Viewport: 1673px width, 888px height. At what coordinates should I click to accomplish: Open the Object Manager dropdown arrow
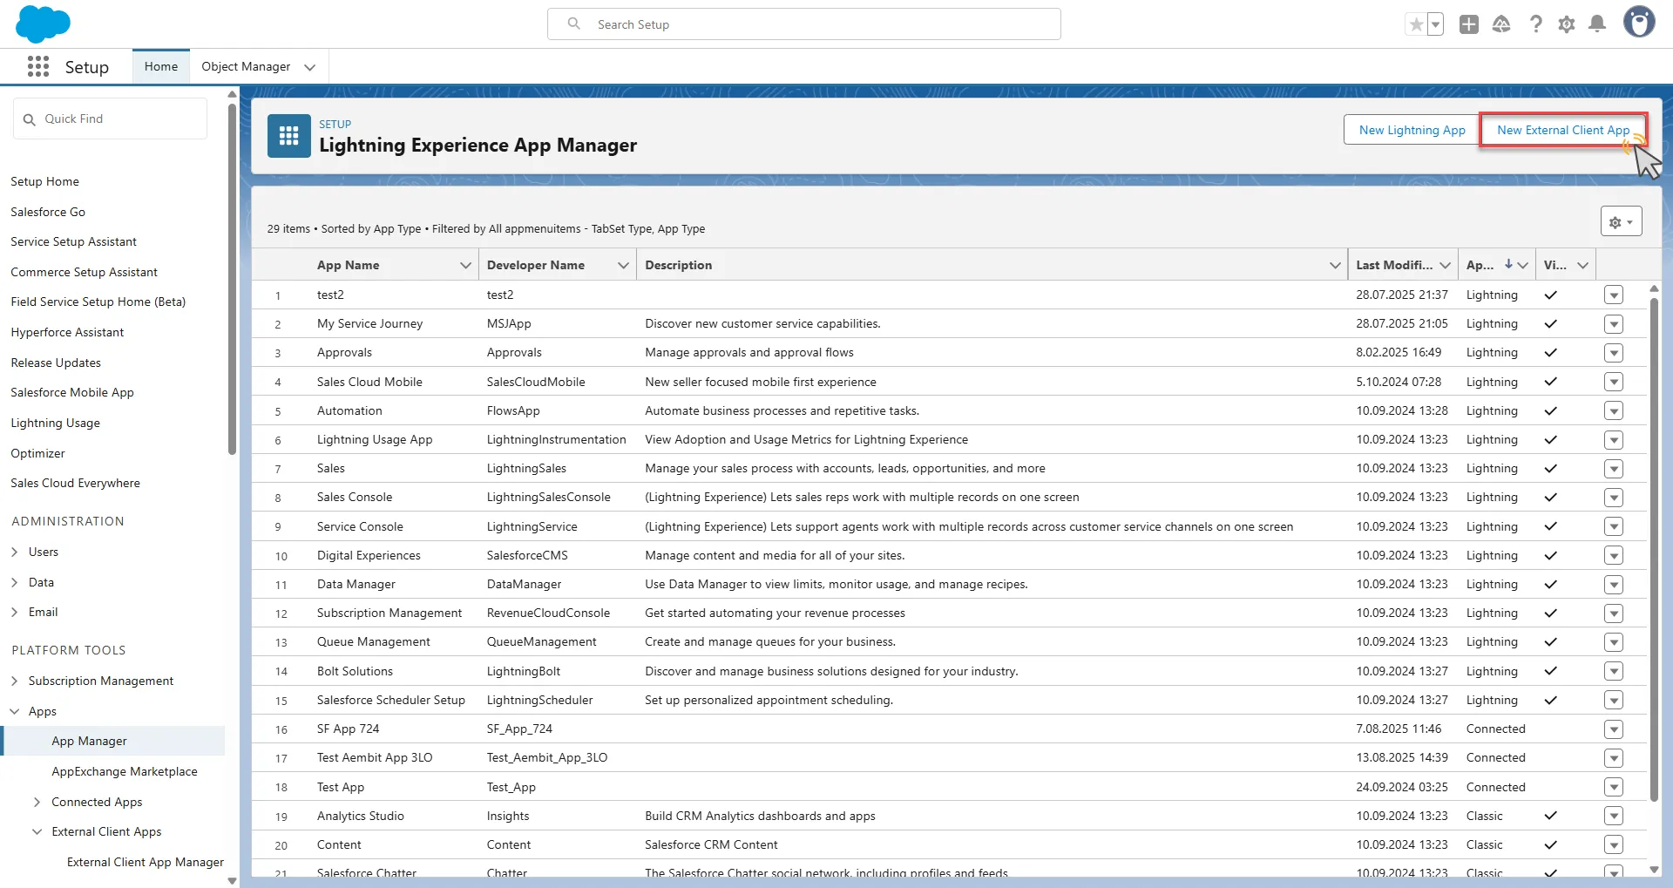tap(310, 66)
